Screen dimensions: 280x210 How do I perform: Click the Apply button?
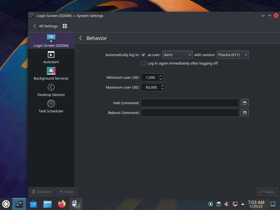[x=267, y=192]
